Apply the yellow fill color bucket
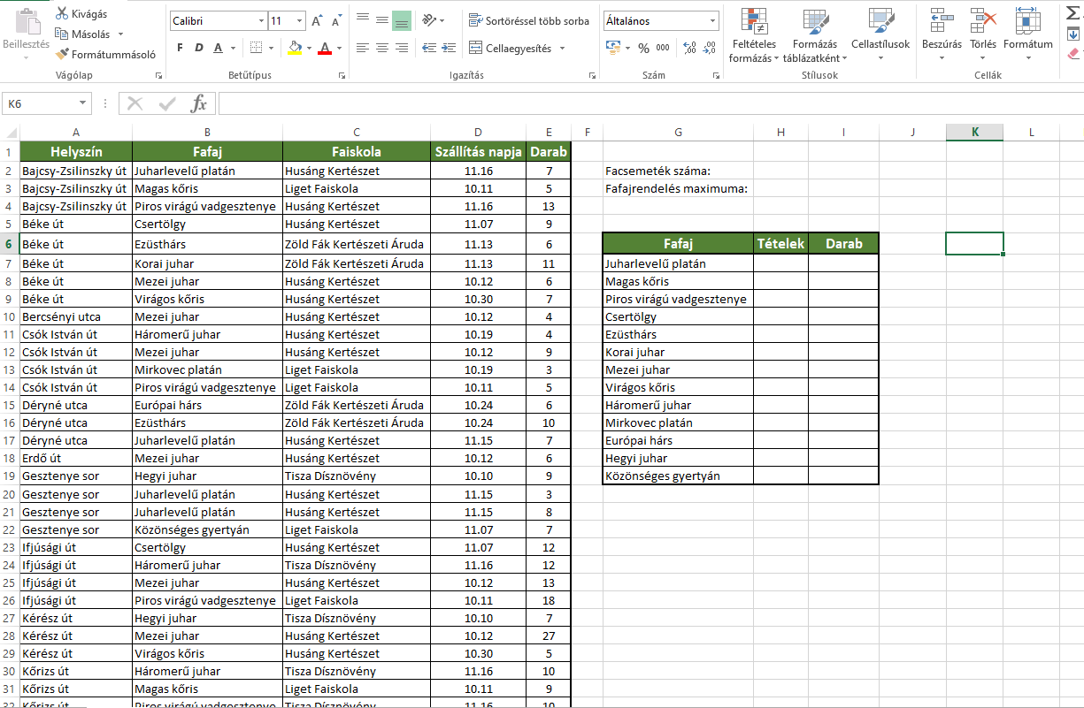Viewport: 1084px width, 708px height. [x=295, y=48]
